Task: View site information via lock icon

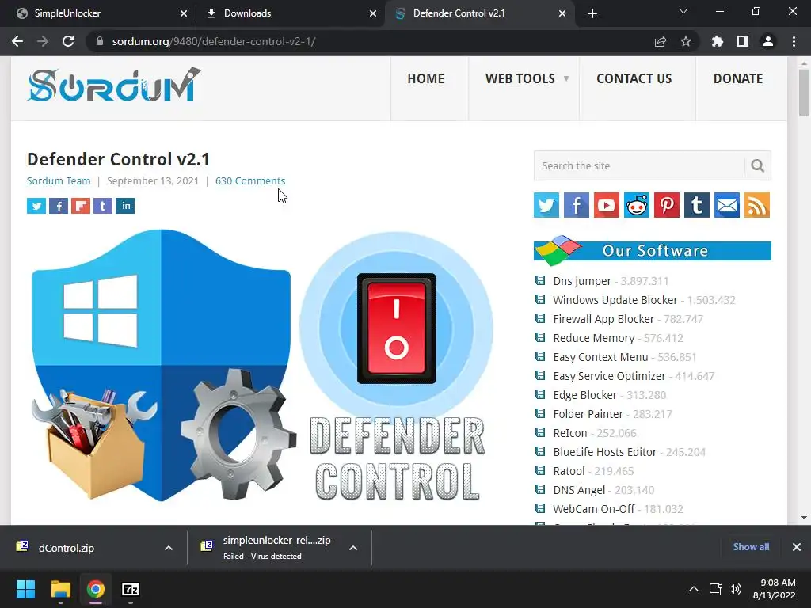Action: click(x=100, y=41)
